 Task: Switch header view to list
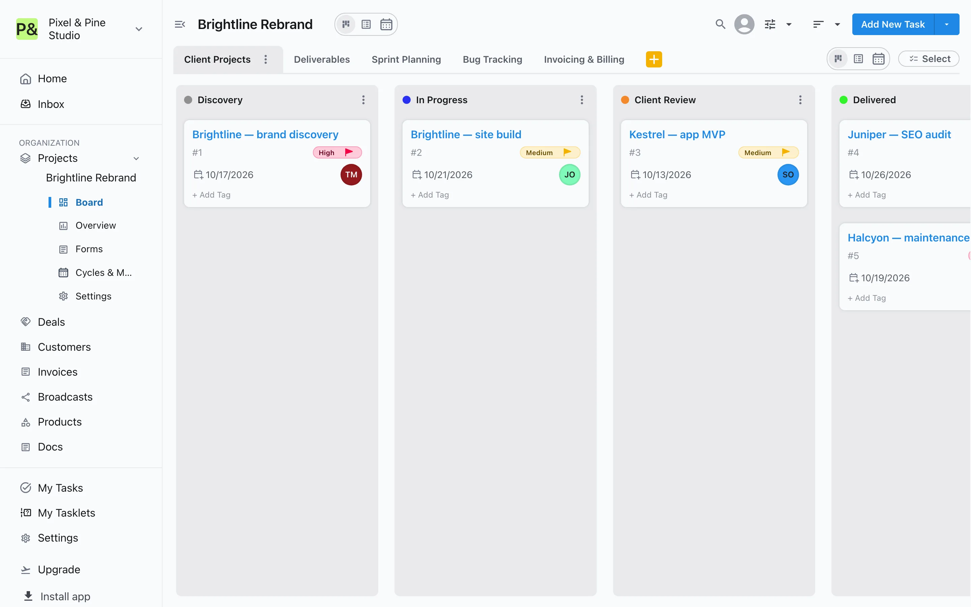pyautogui.click(x=366, y=25)
